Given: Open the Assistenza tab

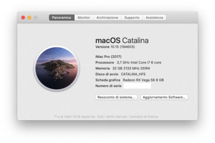Looking at the screenshot, I should click(154, 18).
